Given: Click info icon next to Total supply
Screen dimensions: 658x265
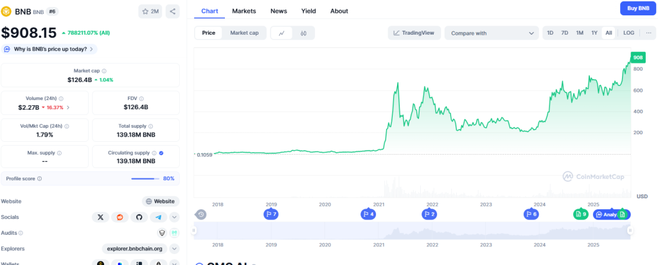Looking at the screenshot, I should 150,126.
